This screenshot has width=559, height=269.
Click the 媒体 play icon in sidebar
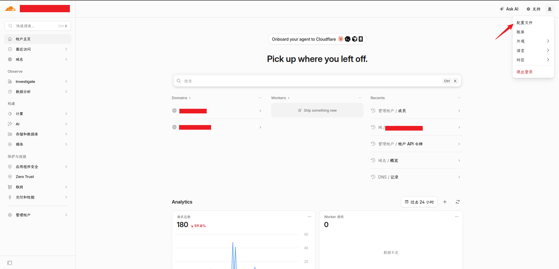click(x=10, y=144)
